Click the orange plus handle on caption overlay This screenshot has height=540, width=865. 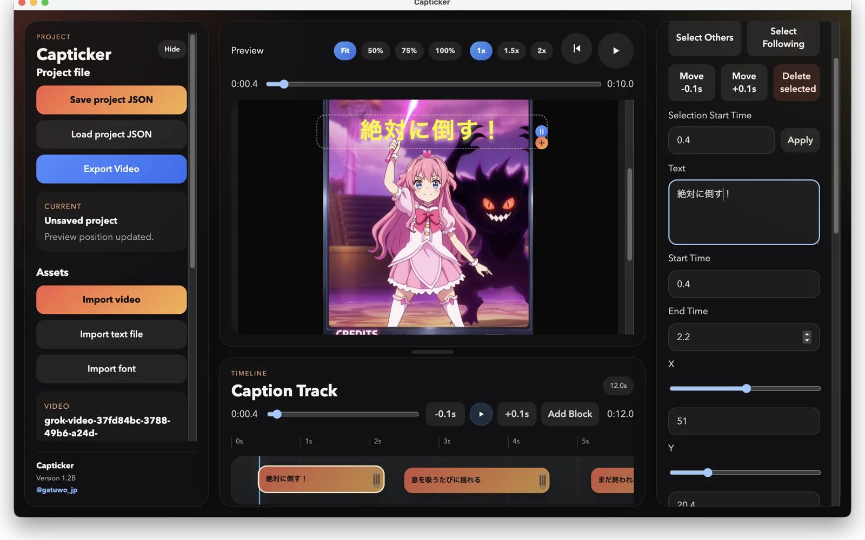[542, 143]
